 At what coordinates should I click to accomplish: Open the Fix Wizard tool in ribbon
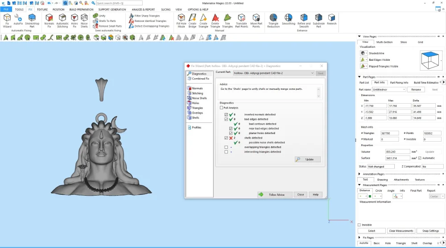click(x=7, y=21)
